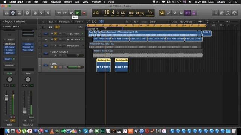241x135 pixels.
Task: Open the Media Browsers icon
Action: click(235, 13)
